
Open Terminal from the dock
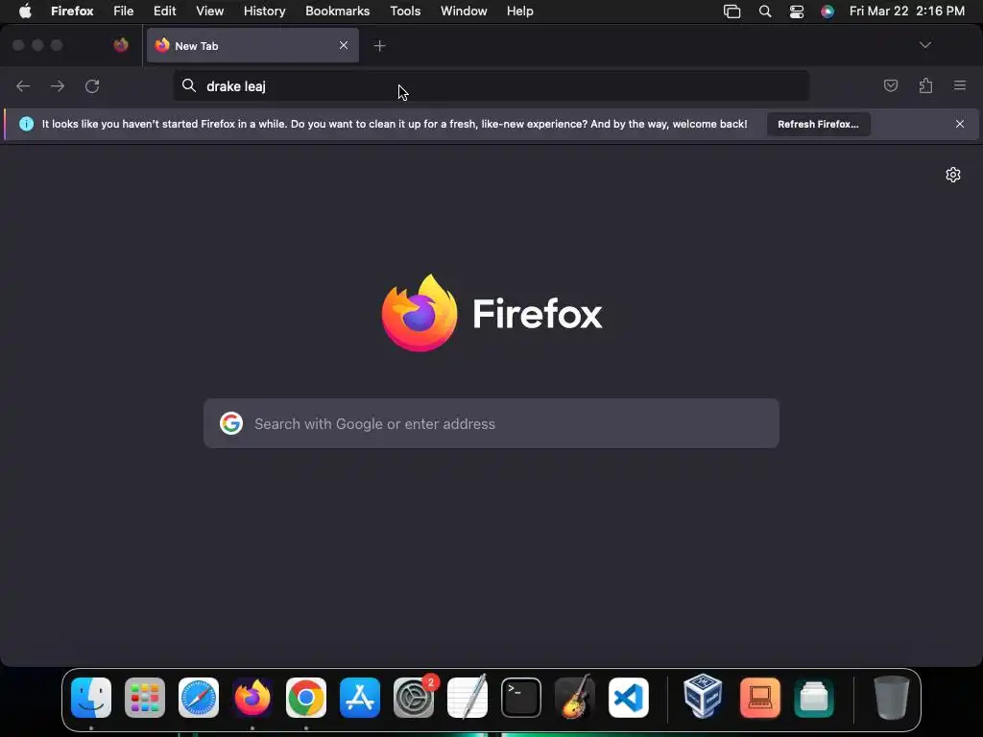tap(521, 698)
